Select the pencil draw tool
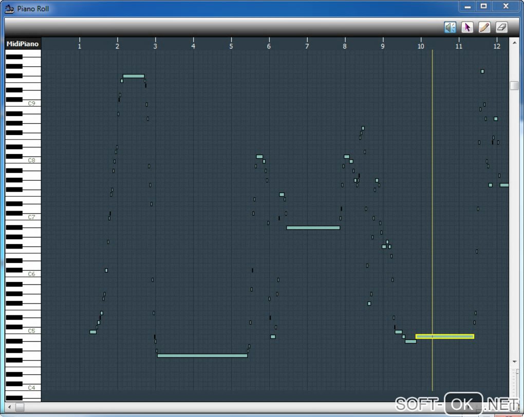Screen dimensions: 524x417 (x=484, y=27)
